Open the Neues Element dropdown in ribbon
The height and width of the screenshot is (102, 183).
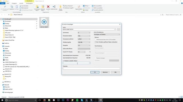click(x=68, y=6)
